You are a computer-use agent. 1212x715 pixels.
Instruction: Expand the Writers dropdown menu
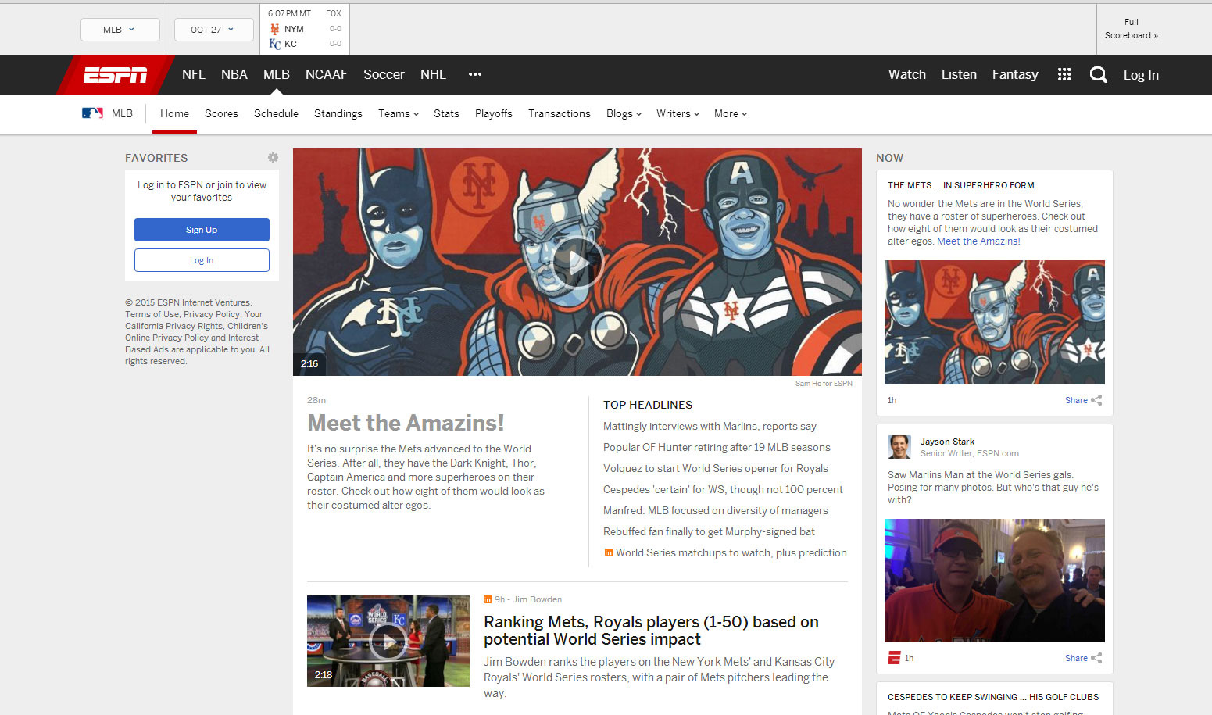click(678, 113)
